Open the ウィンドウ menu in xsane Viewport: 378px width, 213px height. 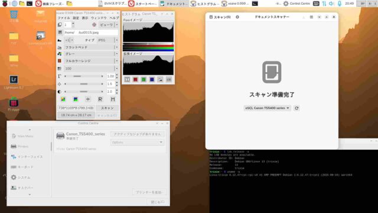tap(99, 18)
